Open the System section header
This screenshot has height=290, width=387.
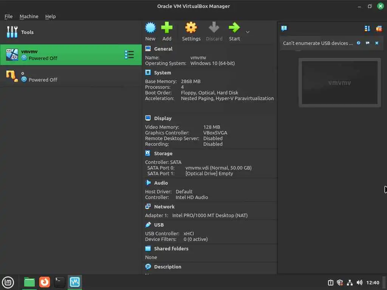[x=163, y=73]
